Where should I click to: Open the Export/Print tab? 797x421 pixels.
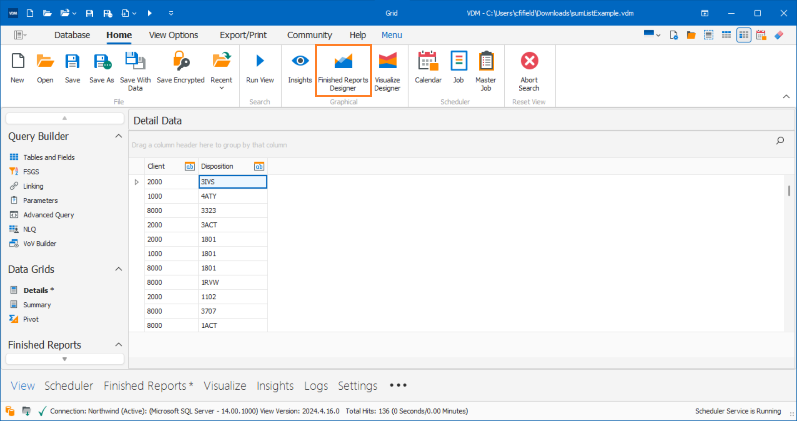[243, 35]
